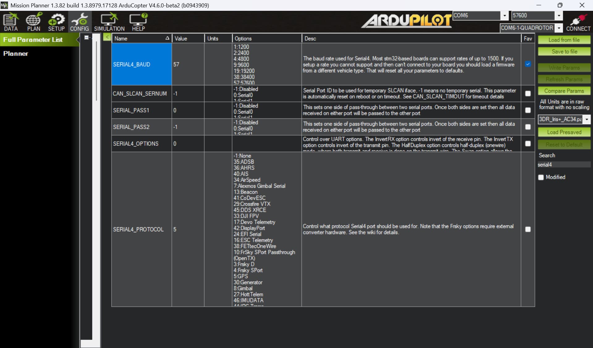Collapse the side menu with the minus icon
593x348 pixels.
[87, 37]
